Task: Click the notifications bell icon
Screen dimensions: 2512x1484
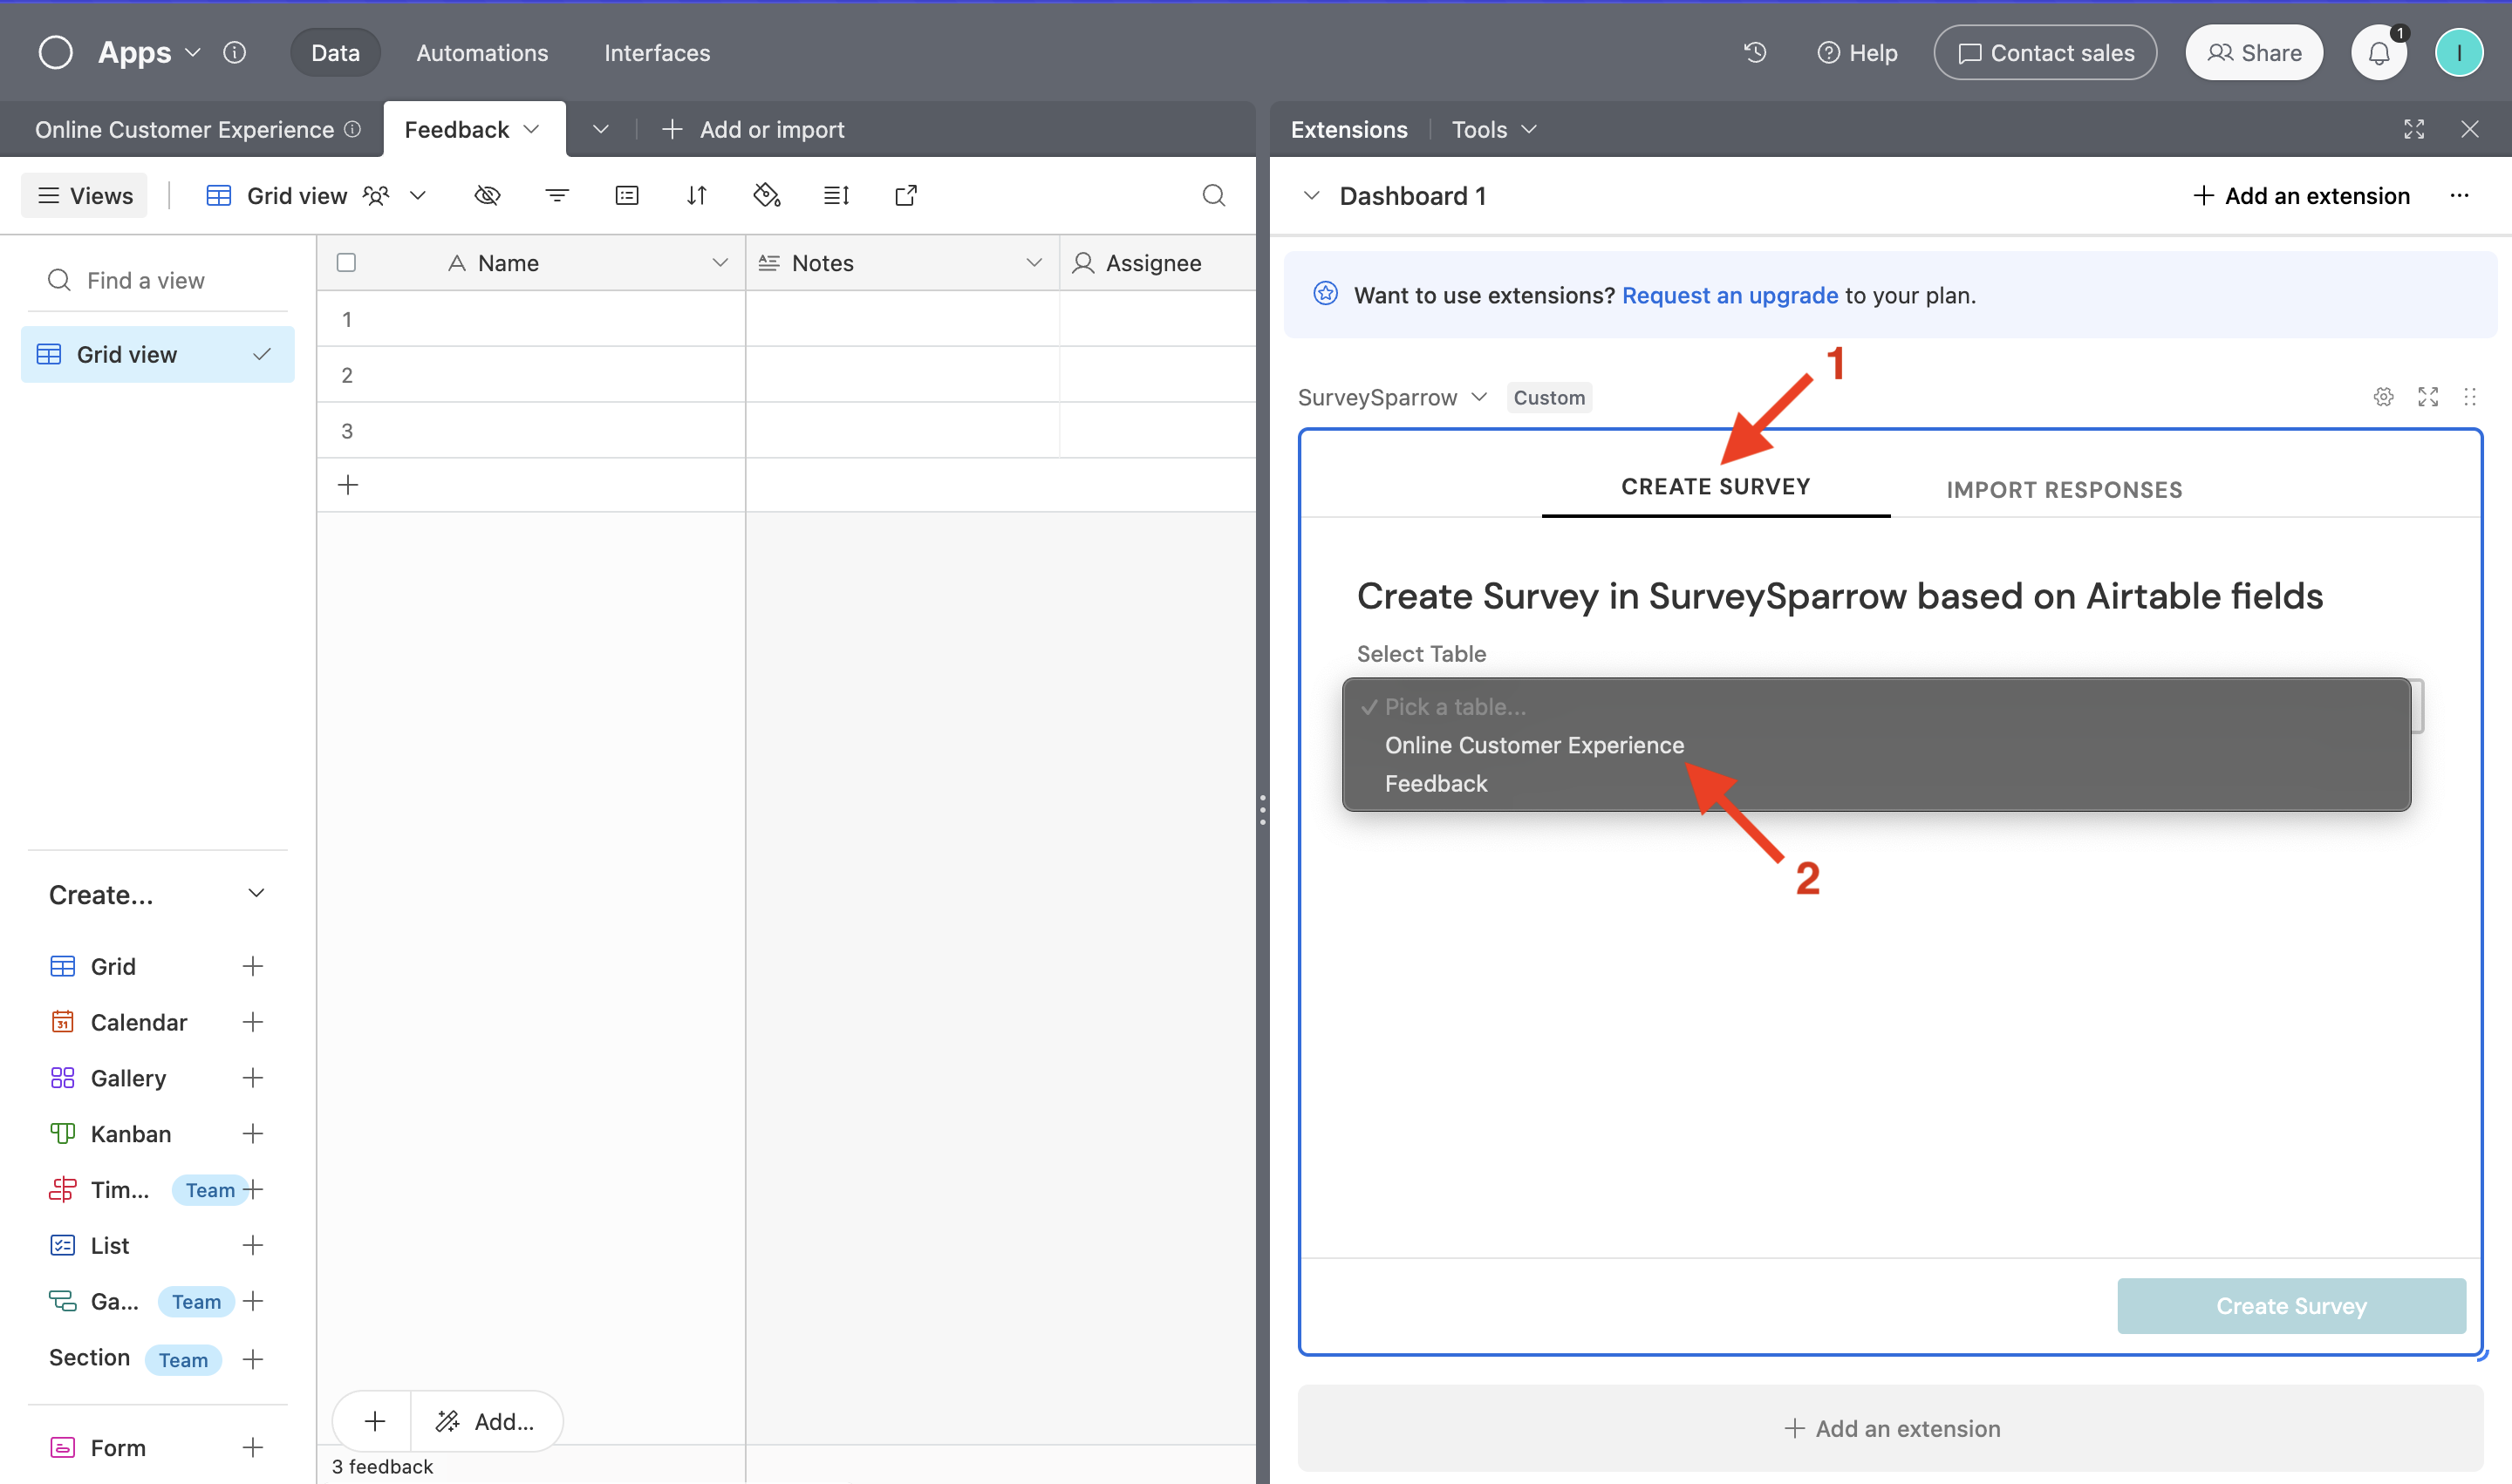Action: click(2378, 53)
